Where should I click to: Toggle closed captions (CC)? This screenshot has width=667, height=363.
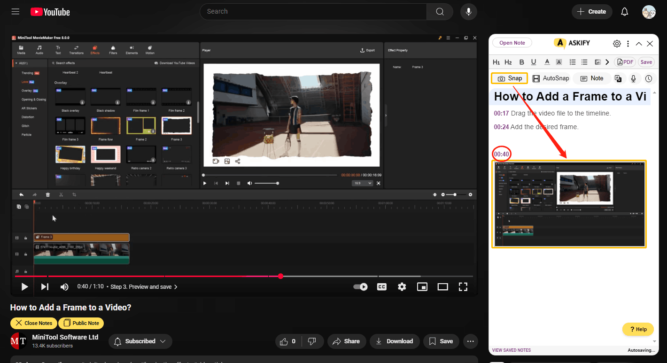(x=382, y=286)
